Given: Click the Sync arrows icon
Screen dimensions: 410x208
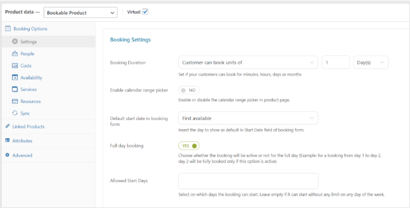Looking at the screenshot, I should 15,113.
